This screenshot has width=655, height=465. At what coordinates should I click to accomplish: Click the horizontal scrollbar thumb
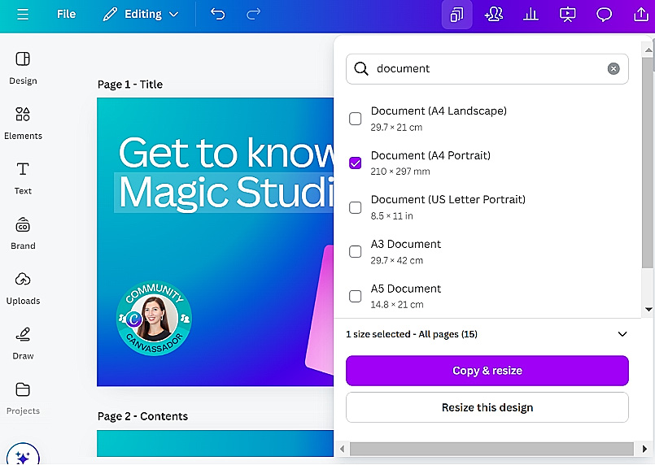tap(491, 449)
